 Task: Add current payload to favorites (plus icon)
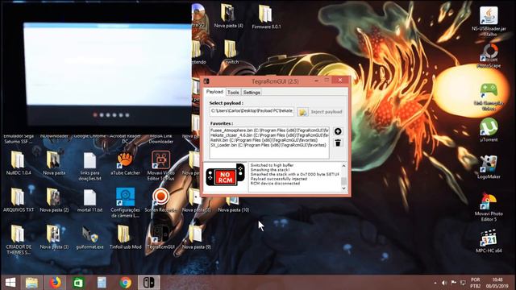338,131
